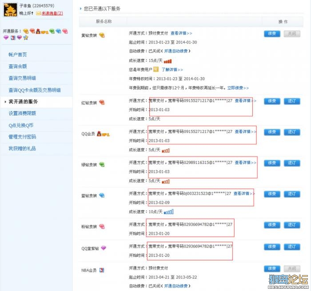The width and height of the screenshot is (311, 291).
Task: Click the NBA logo icon beside NBA会员
Action: 102,270
